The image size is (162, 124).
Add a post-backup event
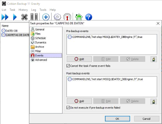click(x=79, y=101)
